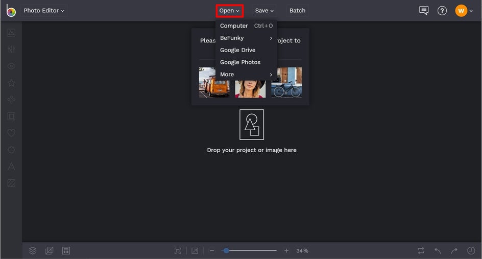Choose the woman in hat sample photo
482x259 pixels.
pyautogui.click(x=250, y=89)
